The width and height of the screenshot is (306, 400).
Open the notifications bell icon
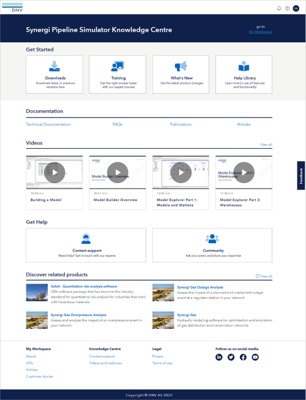tap(279, 9)
